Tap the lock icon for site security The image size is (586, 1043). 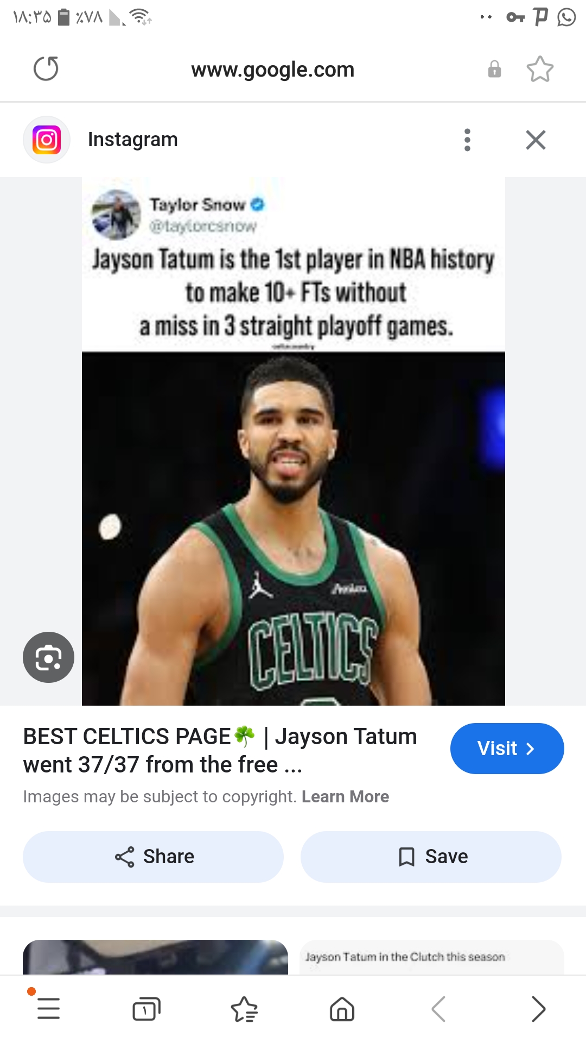click(494, 69)
